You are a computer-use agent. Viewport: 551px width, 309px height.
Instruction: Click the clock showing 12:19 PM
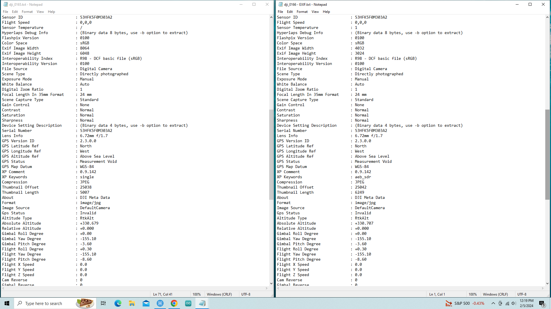[526, 303]
